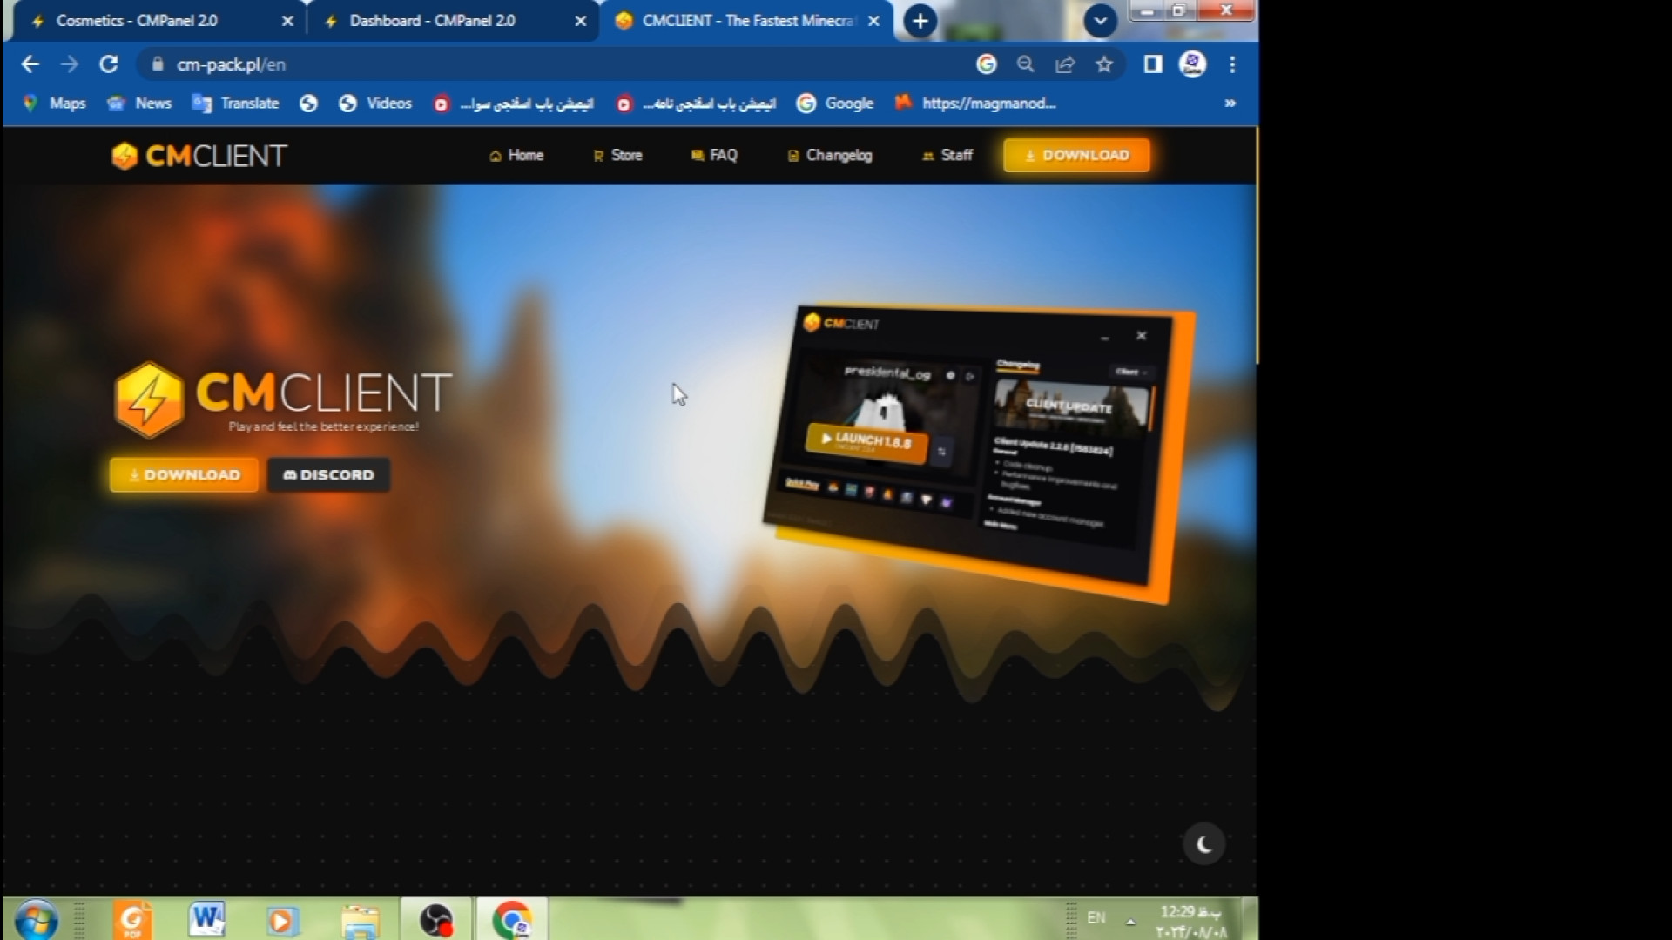Click the browser reload icon

coord(109,64)
